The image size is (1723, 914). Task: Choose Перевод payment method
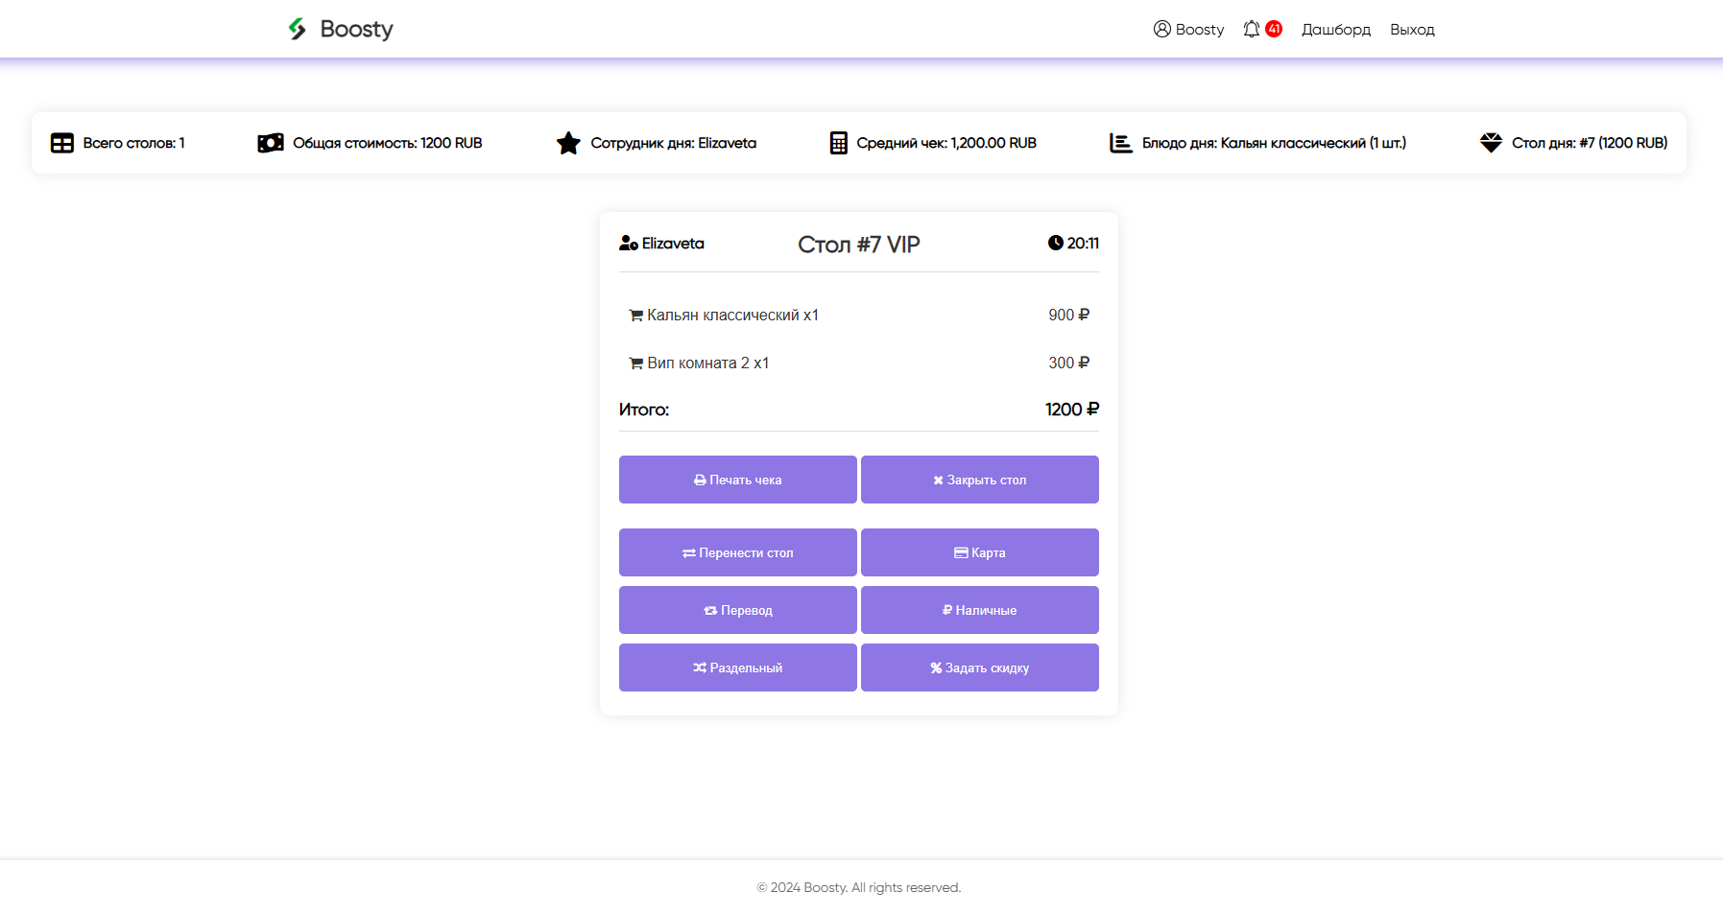click(x=738, y=610)
